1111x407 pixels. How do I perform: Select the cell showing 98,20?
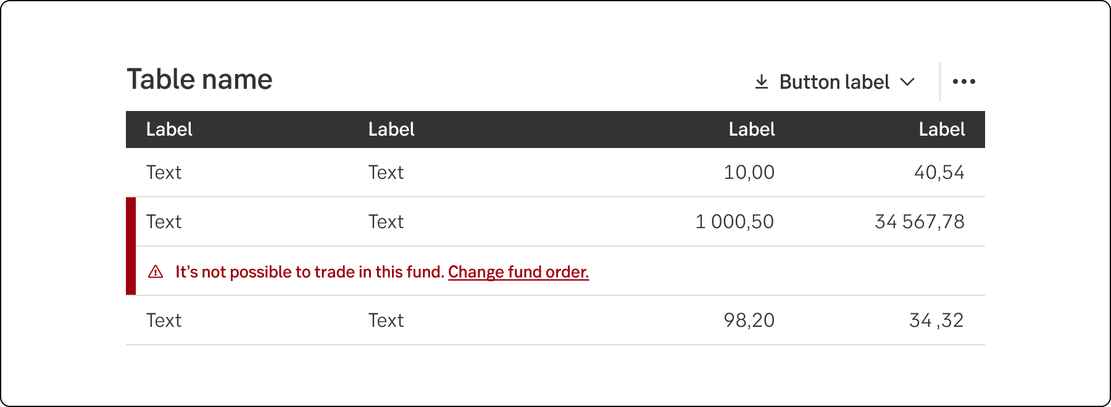coord(749,321)
